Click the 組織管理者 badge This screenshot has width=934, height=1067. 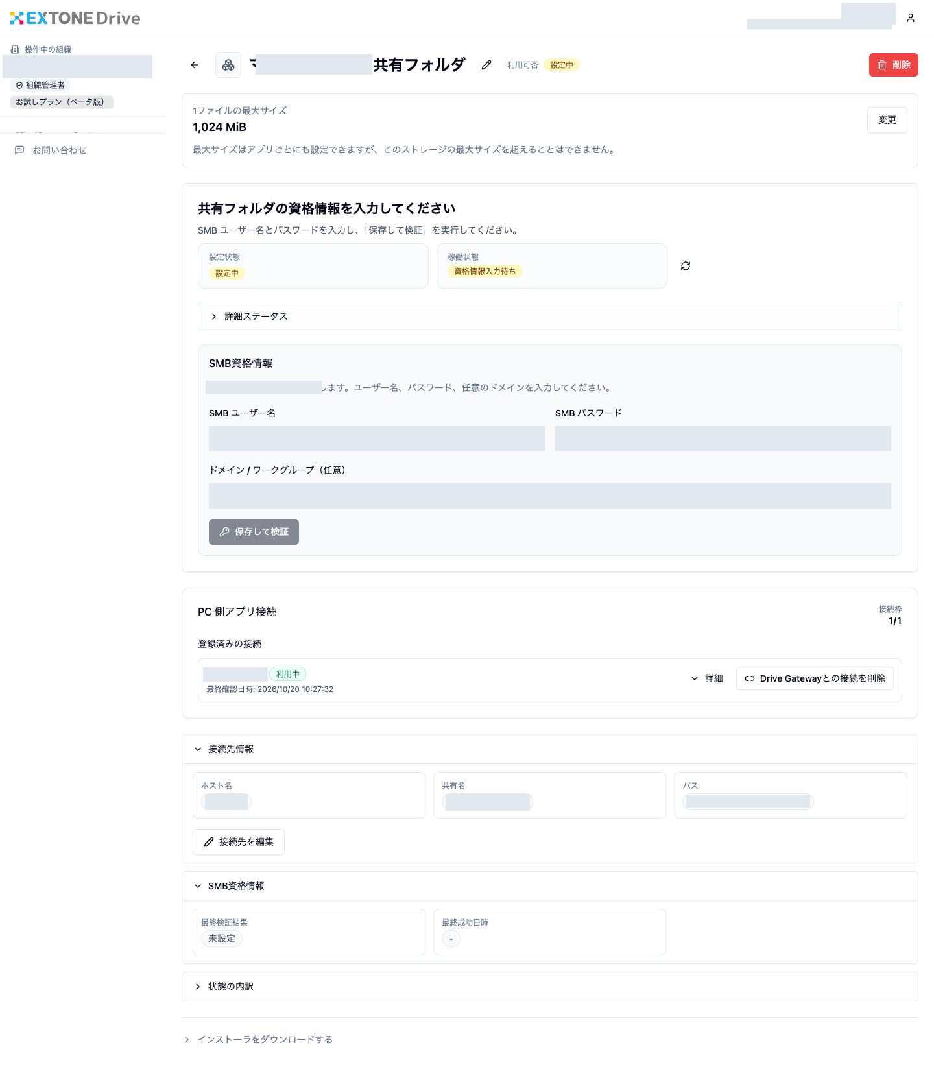40,86
